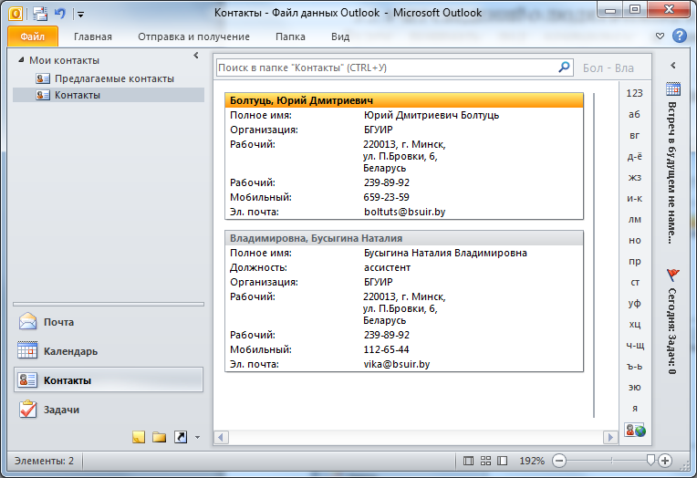Jump to contacts under index эю
Viewport: 697px width, 478px height.
[634, 388]
